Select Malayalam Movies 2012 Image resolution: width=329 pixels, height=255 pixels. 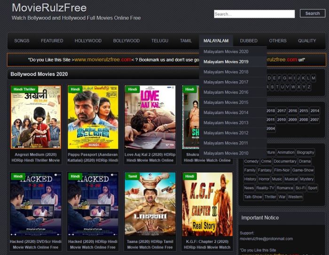click(233, 133)
